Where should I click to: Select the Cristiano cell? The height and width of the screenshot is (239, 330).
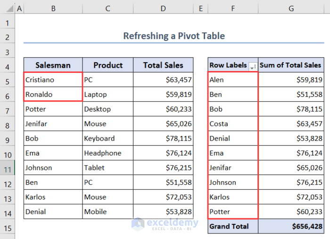click(53, 80)
